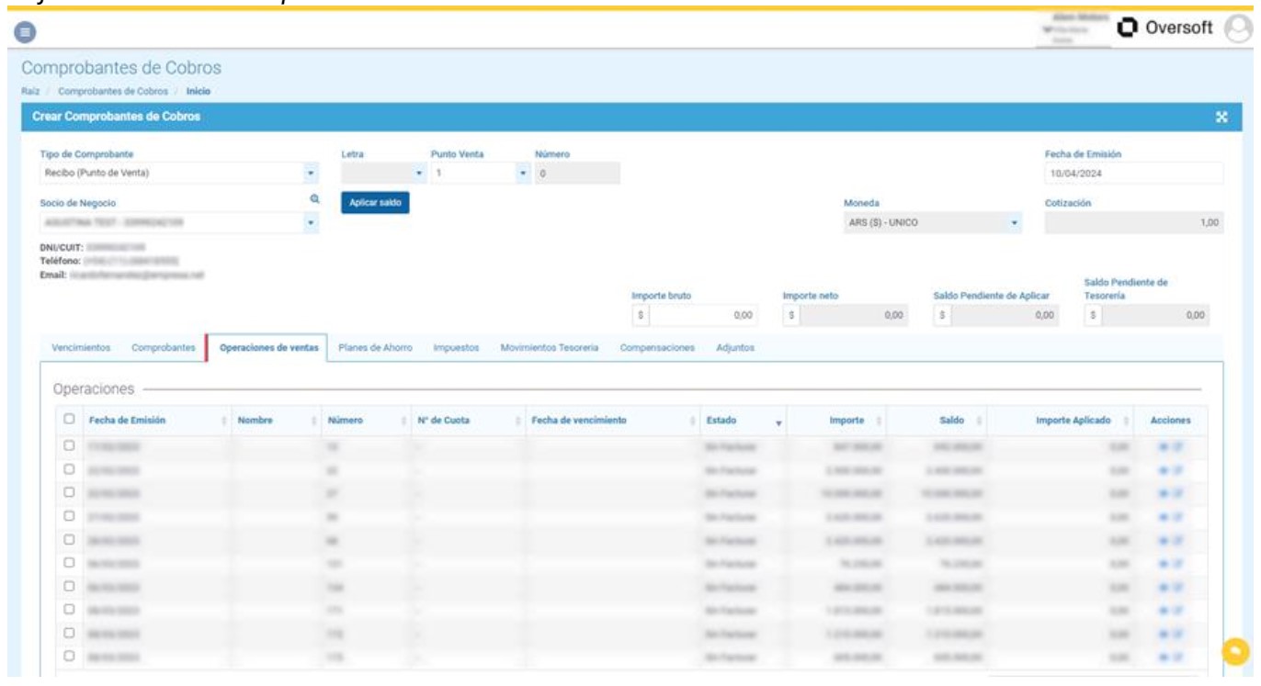This screenshot has width=1261, height=686.
Task: Click the edit icon in first operations row
Action: pos(1176,445)
